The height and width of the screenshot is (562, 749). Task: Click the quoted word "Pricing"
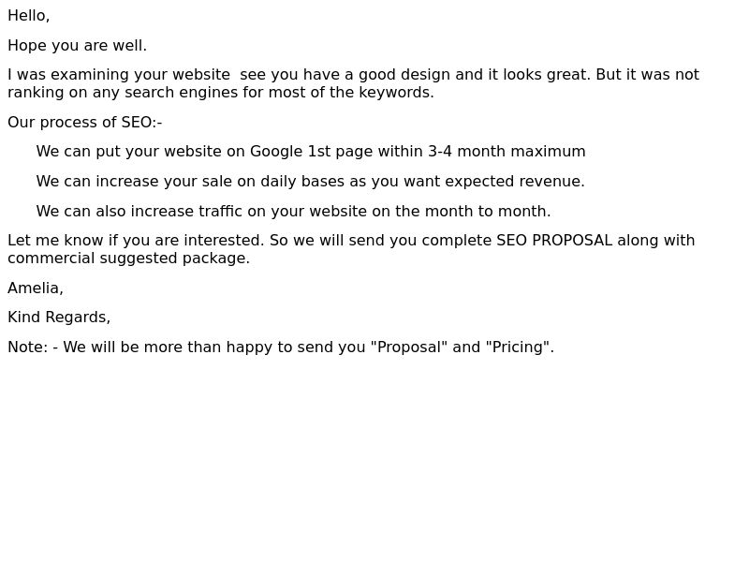coord(518,348)
